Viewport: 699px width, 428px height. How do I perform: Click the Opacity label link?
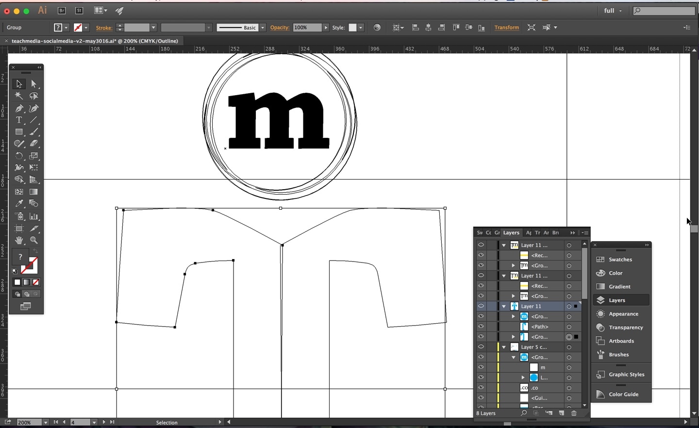[280, 28]
